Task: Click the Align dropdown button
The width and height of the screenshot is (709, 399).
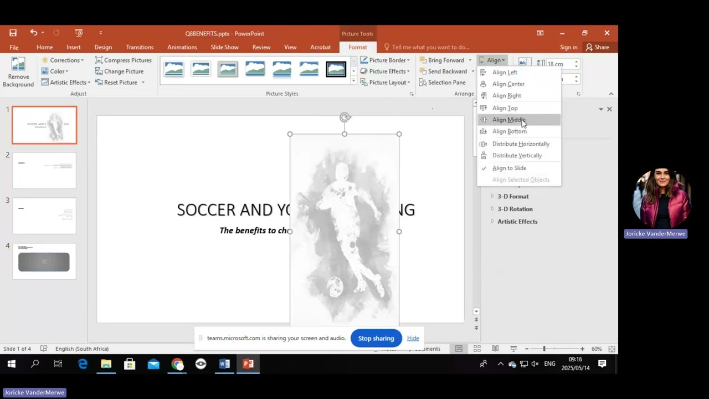Action: click(x=492, y=60)
